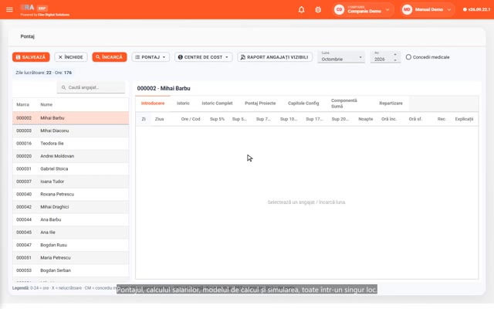This screenshot has width=494, height=309.
Task: Open the Pontaj dropdown button
Action: tap(151, 57)
